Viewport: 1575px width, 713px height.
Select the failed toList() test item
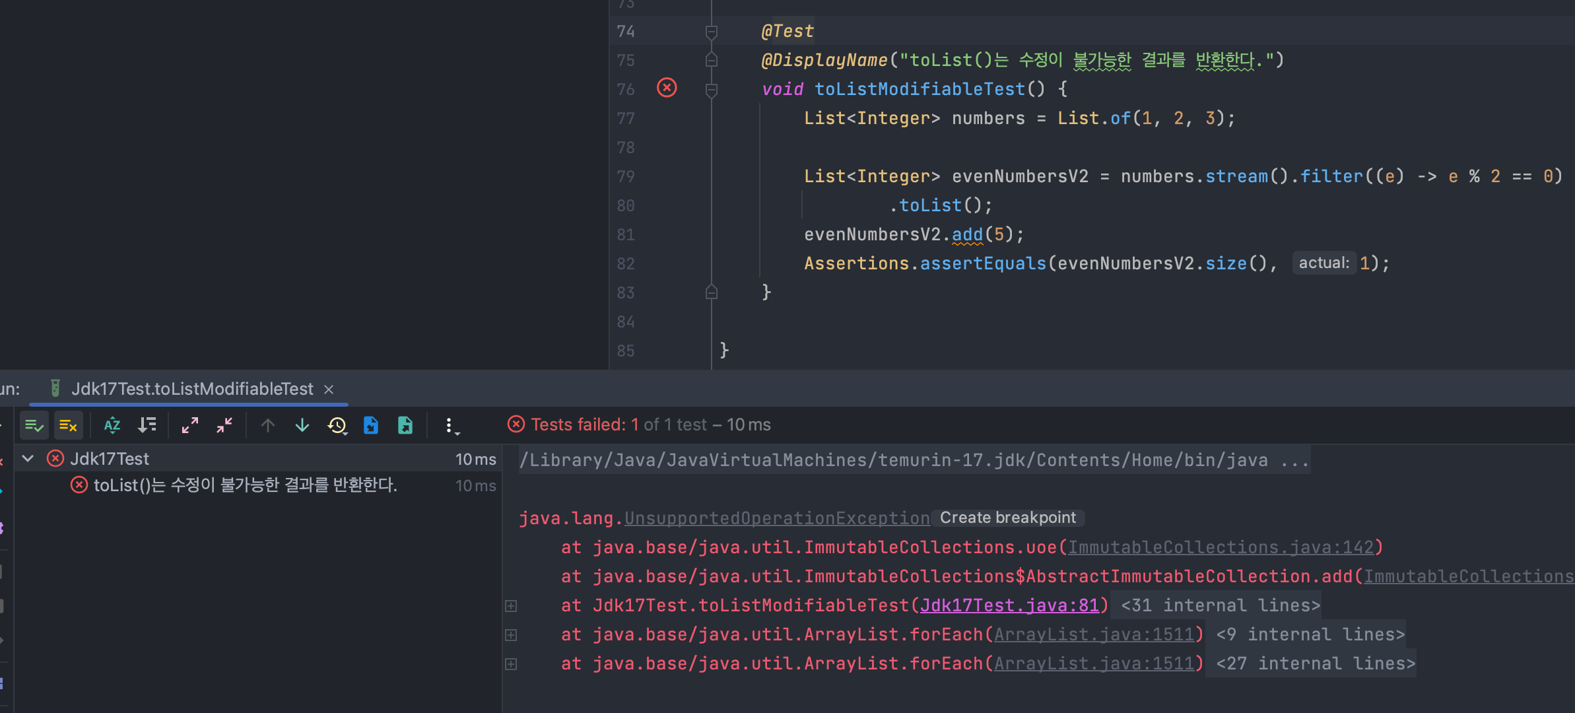point(245,486)
